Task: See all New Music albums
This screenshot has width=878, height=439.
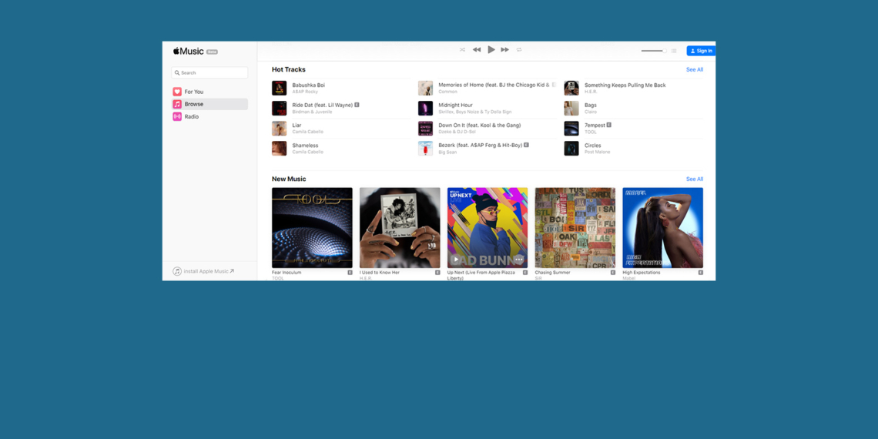Action: tap(694, 179)
